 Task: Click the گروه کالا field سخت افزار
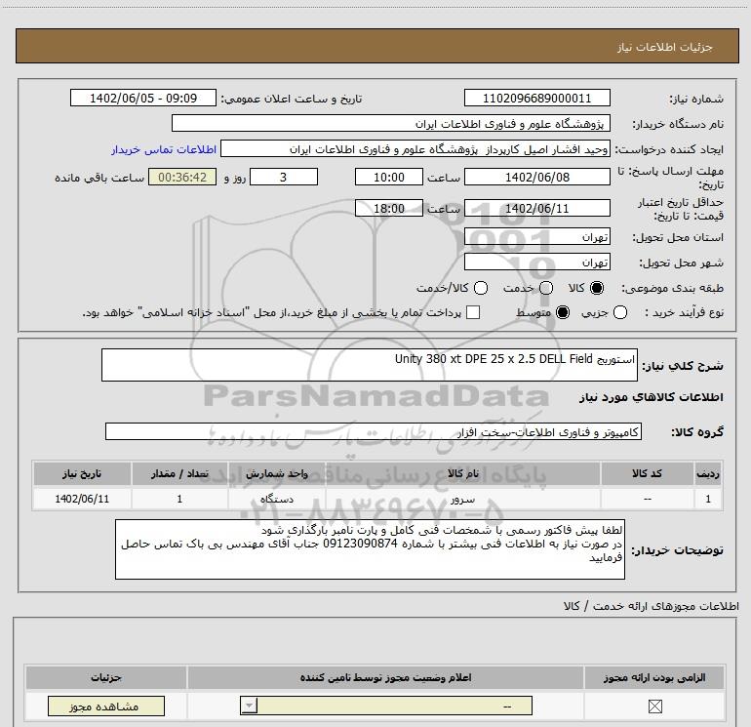374,431
